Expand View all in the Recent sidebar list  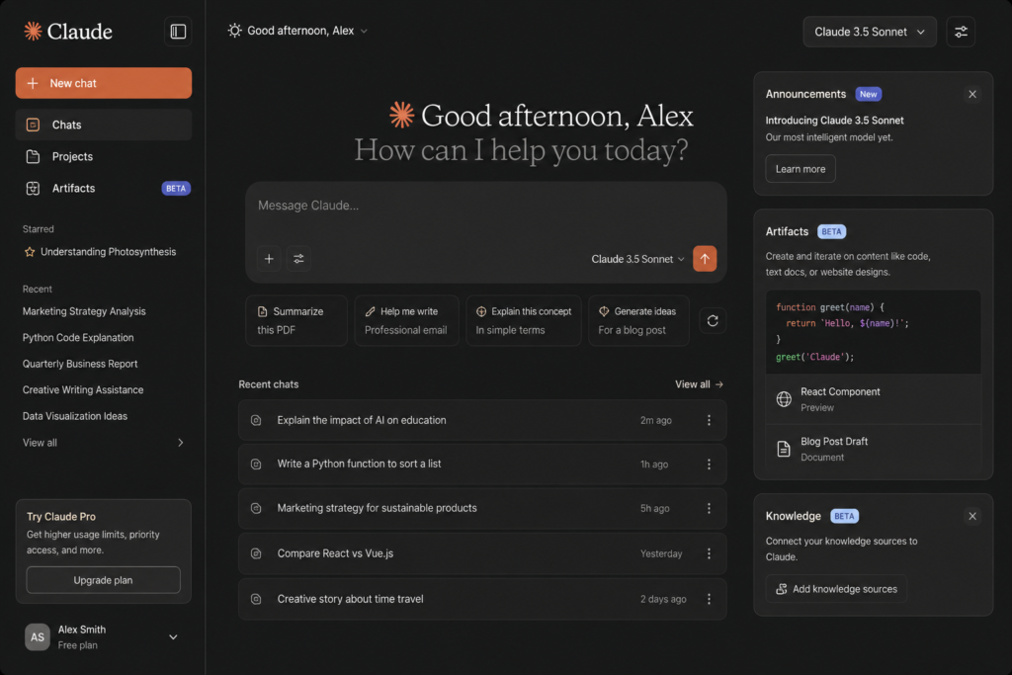coord(103,443)
